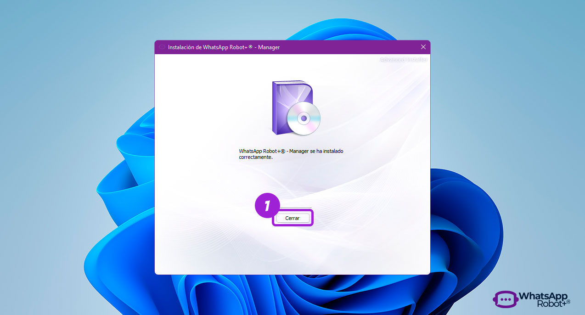
Task: Close the installer window with X
Action: (x=423, y=47)
